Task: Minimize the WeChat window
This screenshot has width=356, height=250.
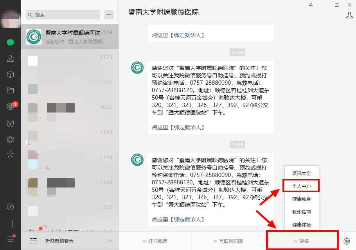Action: [324, 5]
